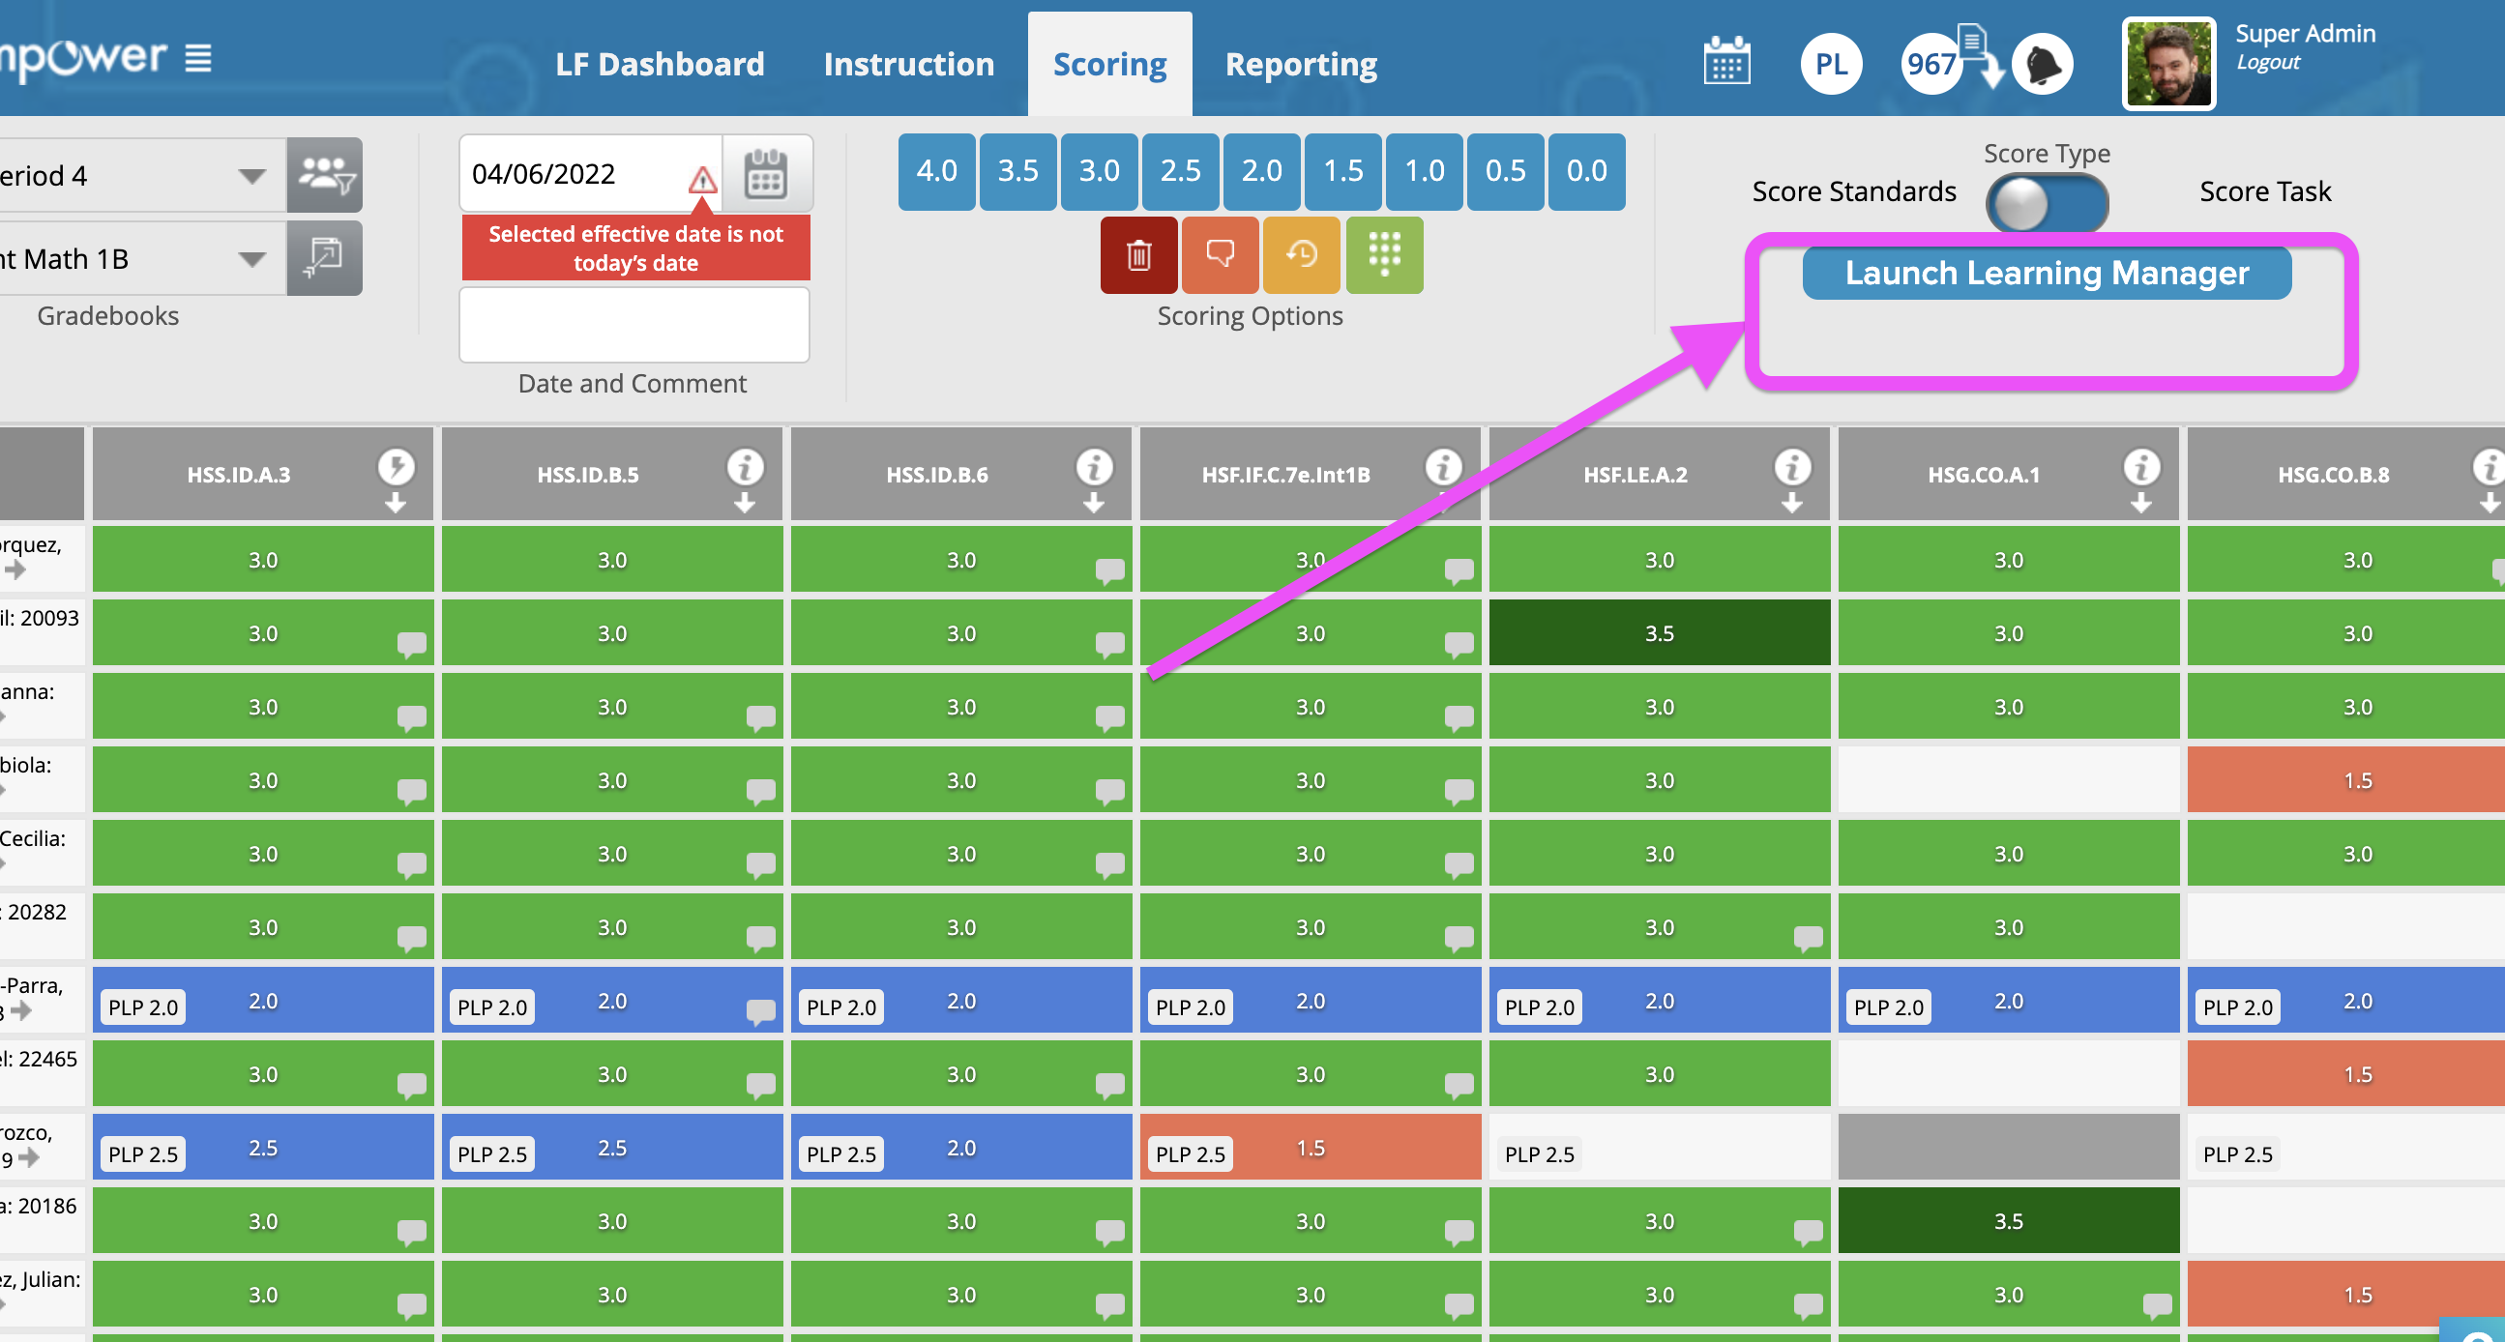This screenshot has height=1342, width=2505.
Task: Expand HSF.LE.A.2 column down arrow
Action: pos(1791,503)
